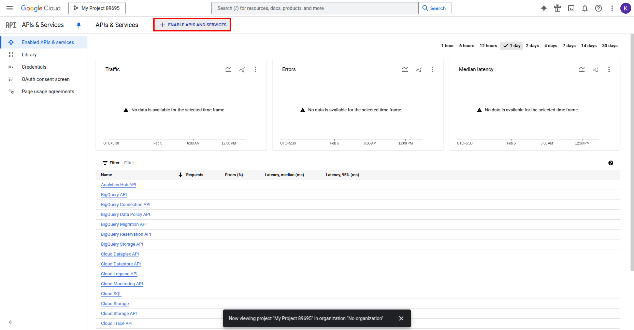Image resolution: width=634 pixels, height=330 pixels.
Task: Open notifications bell icon
Action: pyautogui.click(x=585, y=8)
